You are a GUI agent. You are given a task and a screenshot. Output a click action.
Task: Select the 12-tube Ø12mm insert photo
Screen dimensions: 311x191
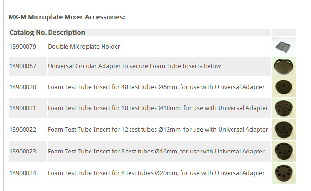[284, 130]
